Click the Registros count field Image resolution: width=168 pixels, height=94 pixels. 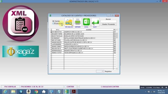[x=100, y=71]
